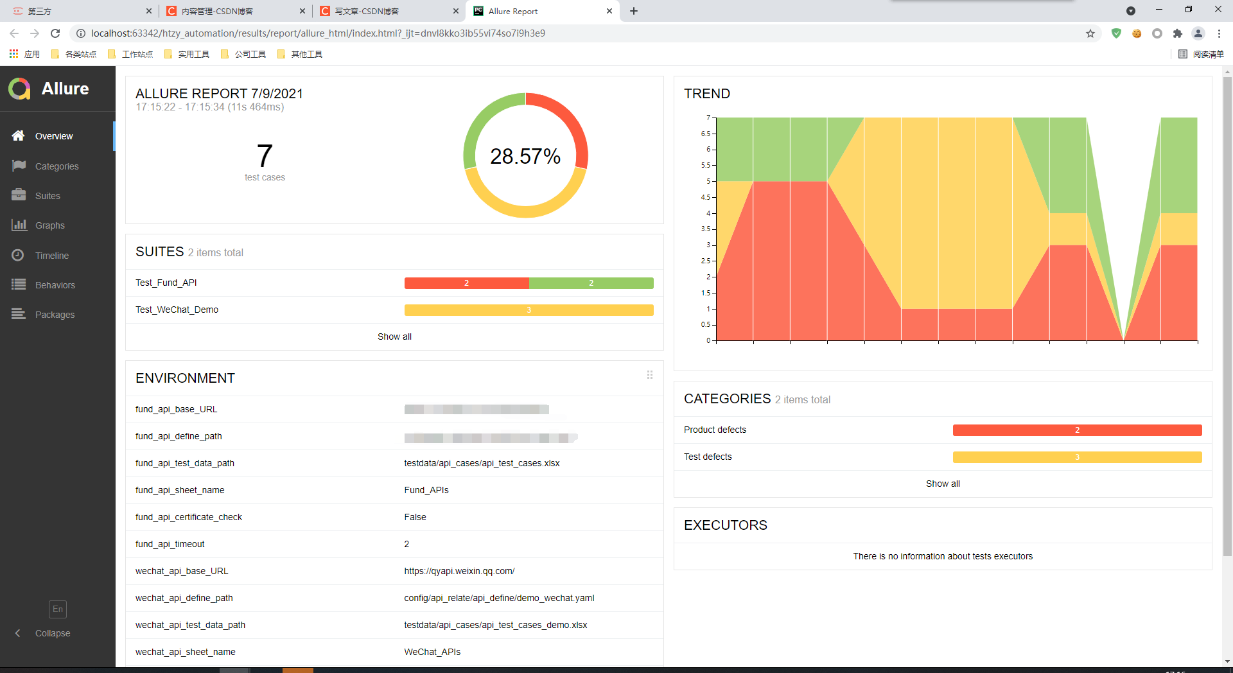
Task: Click the yellow broken bar of Test_WeChat_Demo
Action: coord(529,310)
